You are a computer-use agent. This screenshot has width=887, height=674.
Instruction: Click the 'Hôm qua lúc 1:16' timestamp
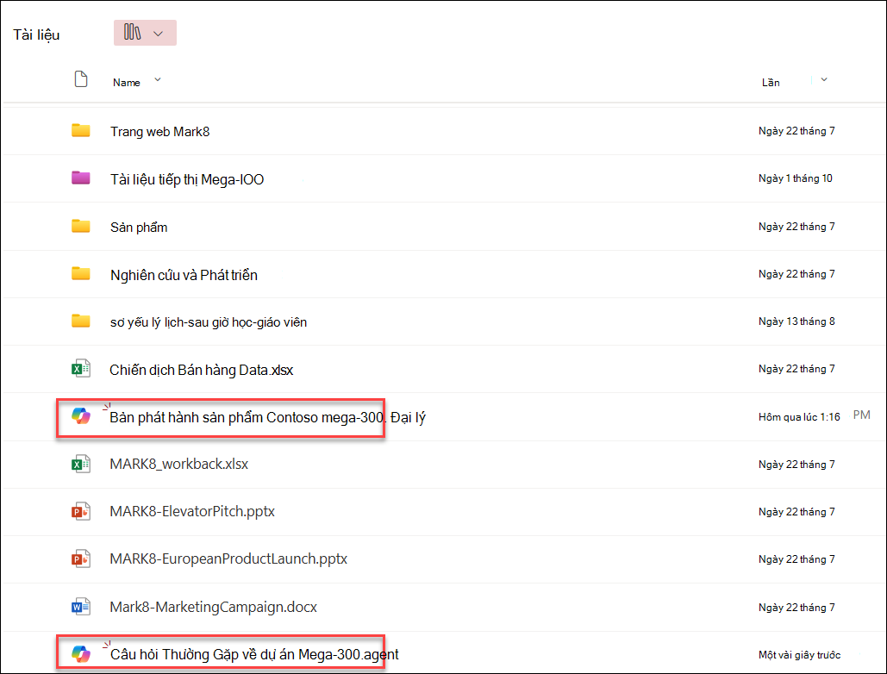click(799, 417)
